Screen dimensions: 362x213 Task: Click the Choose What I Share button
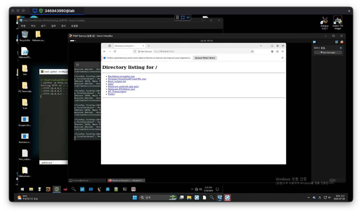click(205, 58)
